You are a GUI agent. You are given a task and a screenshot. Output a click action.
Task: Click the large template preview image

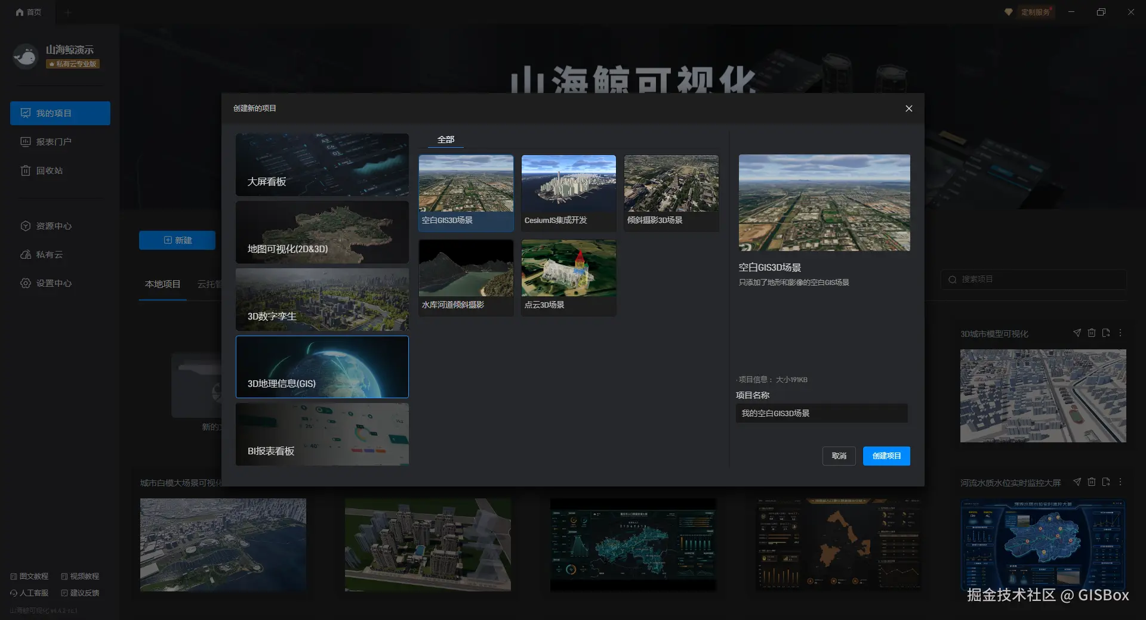click(824, 203)
